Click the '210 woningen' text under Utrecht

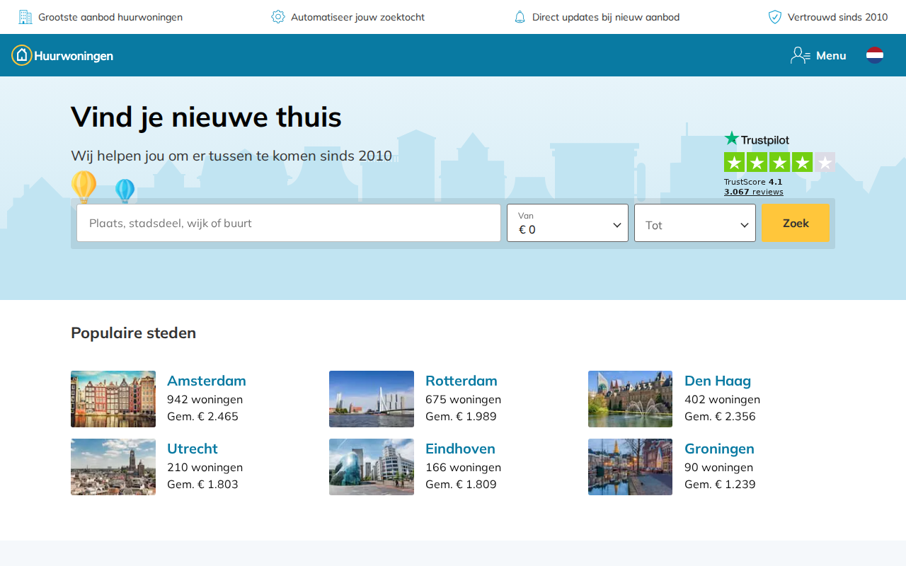pyautogui.click(x=205, y=467)
